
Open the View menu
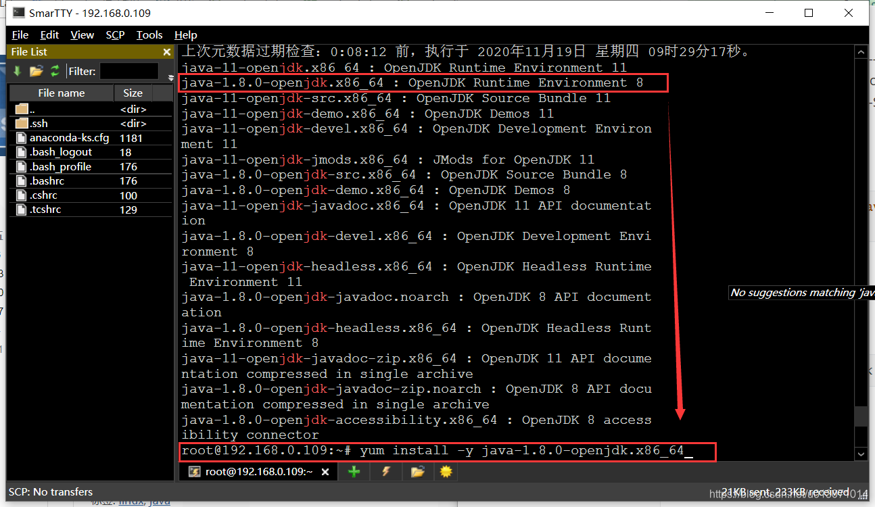82,35
